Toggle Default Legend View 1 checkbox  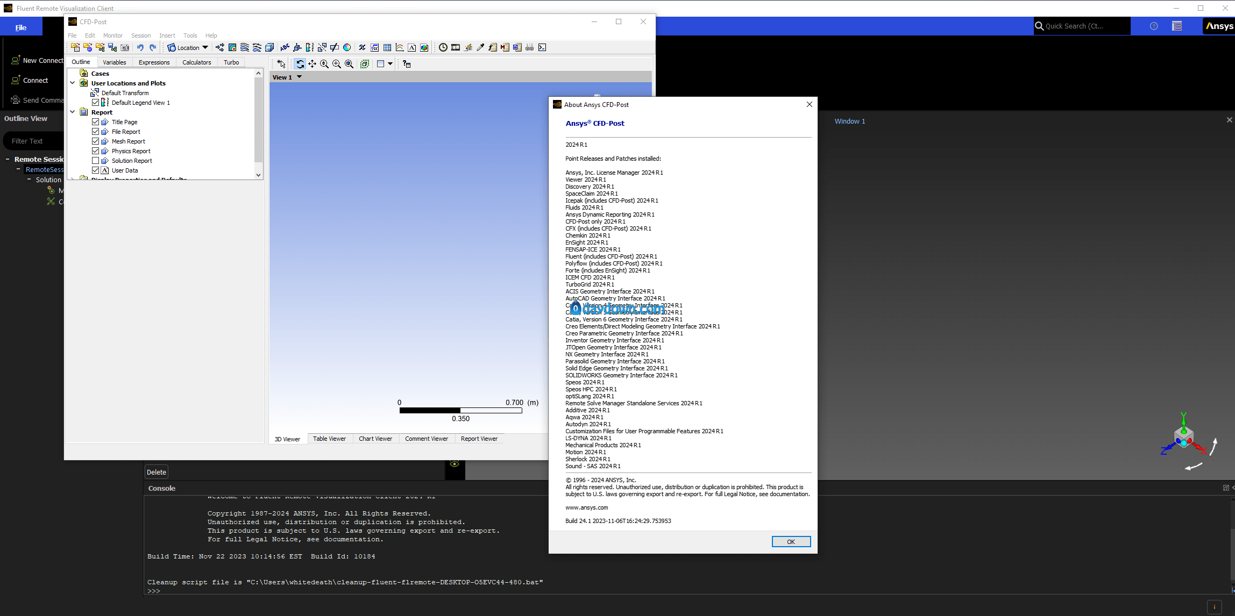click(x=95, y=102)
